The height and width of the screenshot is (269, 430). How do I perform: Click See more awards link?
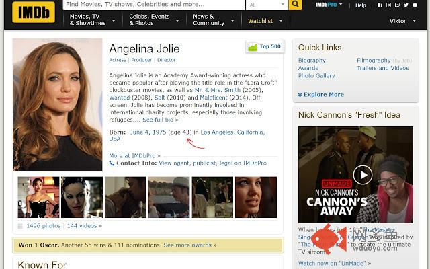pyautogui.click(x=190, y=245)
